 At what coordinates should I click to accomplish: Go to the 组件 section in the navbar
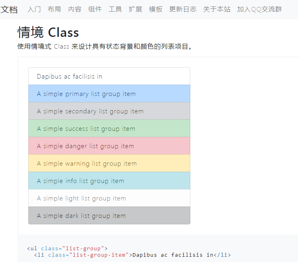pos(95,9)
